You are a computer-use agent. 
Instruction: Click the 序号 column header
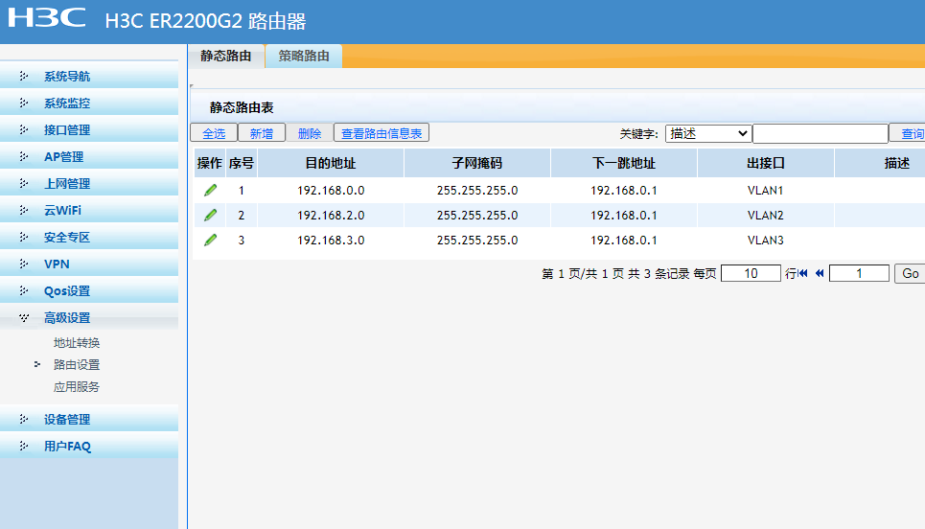[x=242, y=163]
